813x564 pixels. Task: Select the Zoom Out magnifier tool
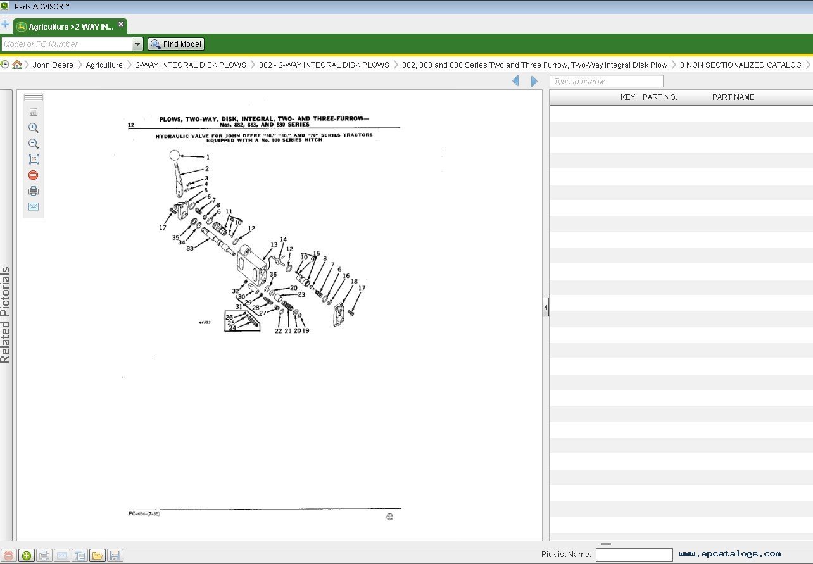point(33,144)
